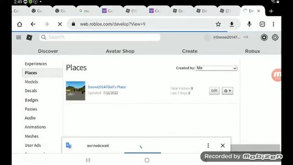Select Places in the sidebar
The image size is (293, 165).
42,73
